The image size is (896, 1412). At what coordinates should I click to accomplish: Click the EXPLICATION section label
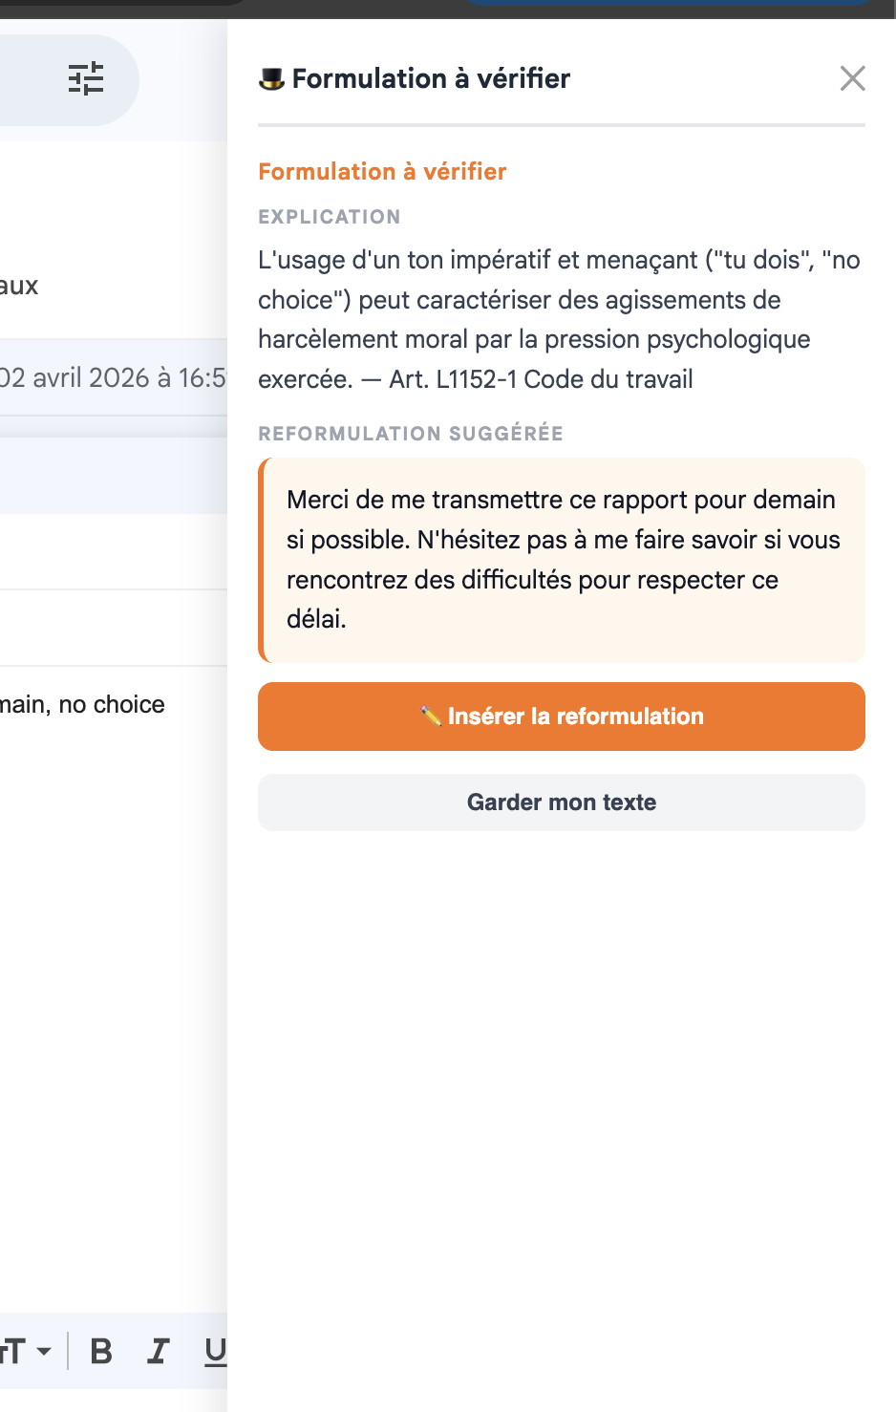point(329,217)
